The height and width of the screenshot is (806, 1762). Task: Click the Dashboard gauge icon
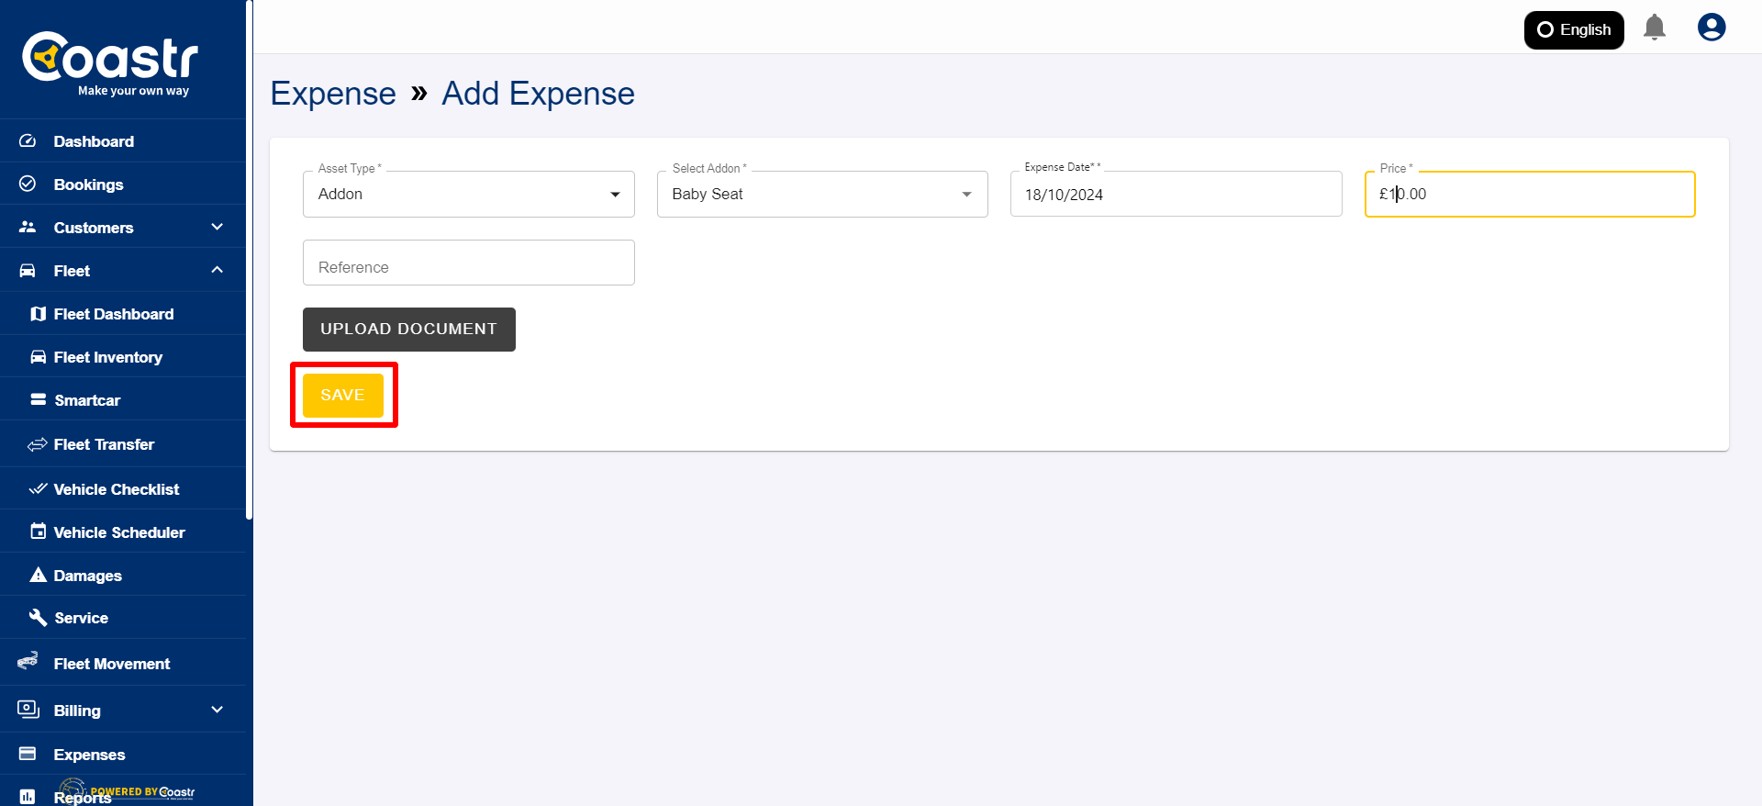(x=28, y=141)
